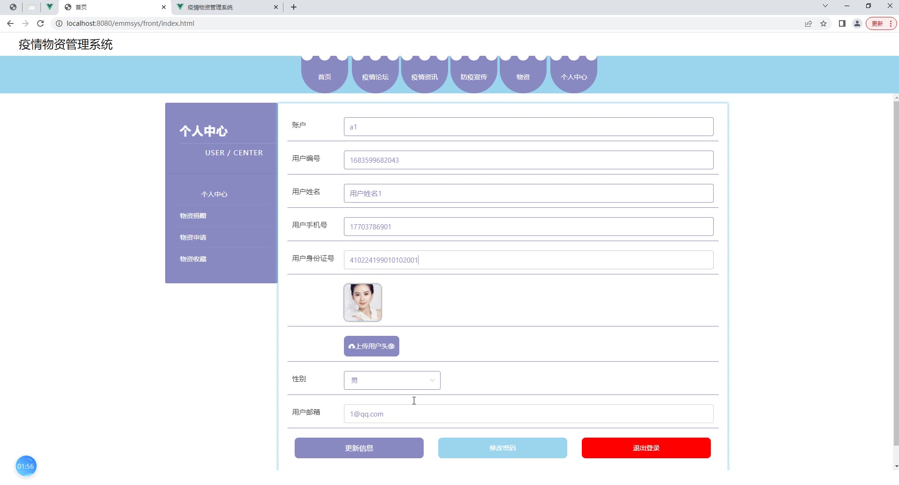Click the 更新信息 button

(x=359, y=448)
